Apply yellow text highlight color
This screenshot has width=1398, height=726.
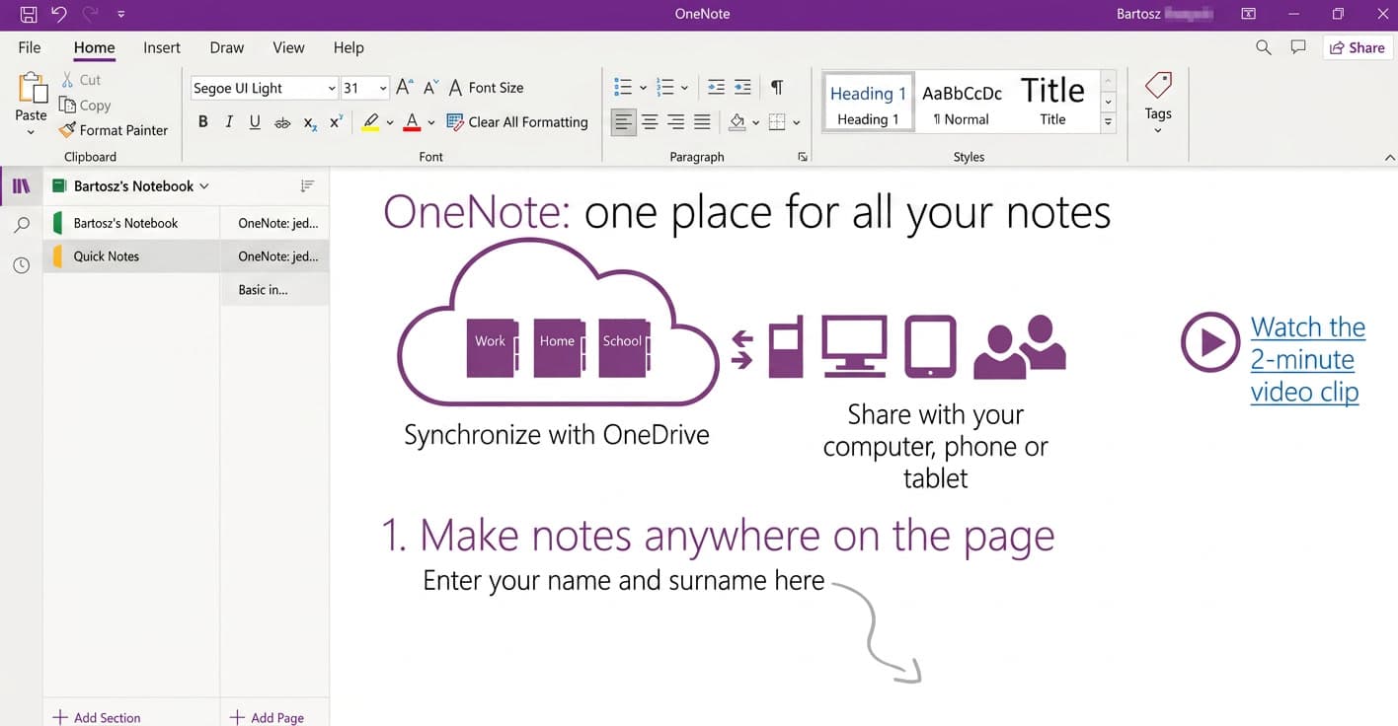coord(371,122)
